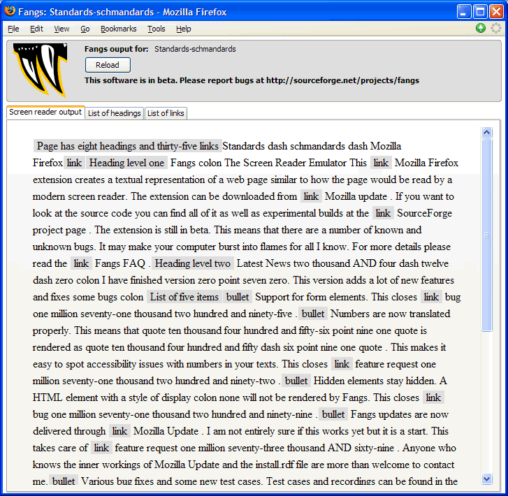Image resolution: width=508 pixels, height=496 pixels.
Task: Open the Go menu
Action: pyautogui.click(x=85, y=29)
